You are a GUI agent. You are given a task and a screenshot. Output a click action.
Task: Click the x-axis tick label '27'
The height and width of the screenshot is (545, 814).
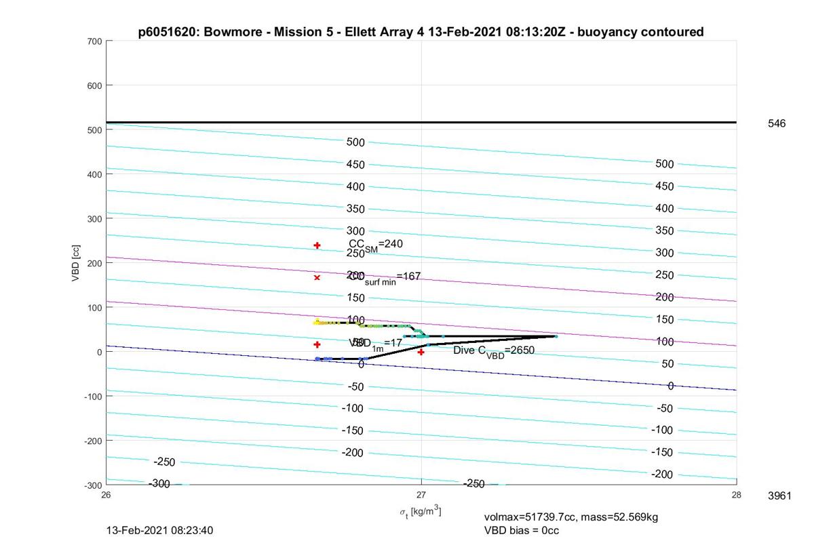(x=421, y=495)
